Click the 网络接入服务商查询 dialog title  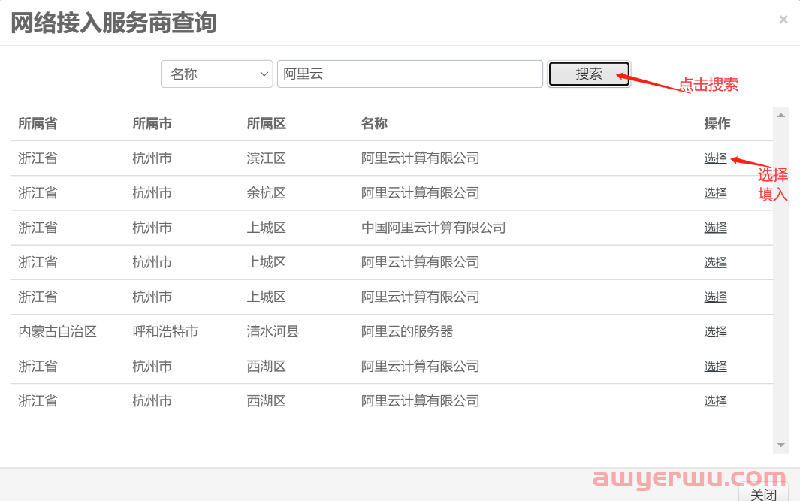click(x=113, y=23)
